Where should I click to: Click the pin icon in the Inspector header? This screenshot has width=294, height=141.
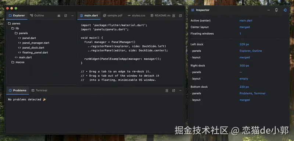276,10
